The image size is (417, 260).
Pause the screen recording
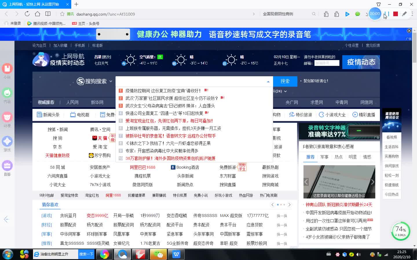(387, 14)
